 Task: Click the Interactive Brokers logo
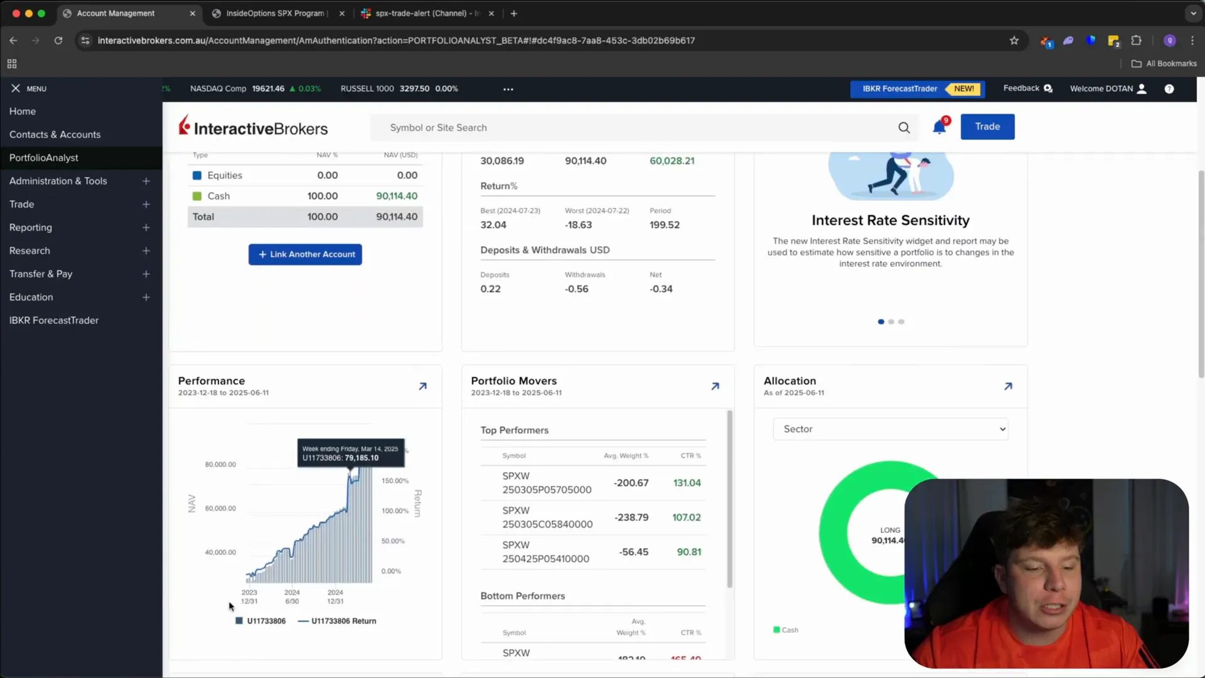coord(253,127)
